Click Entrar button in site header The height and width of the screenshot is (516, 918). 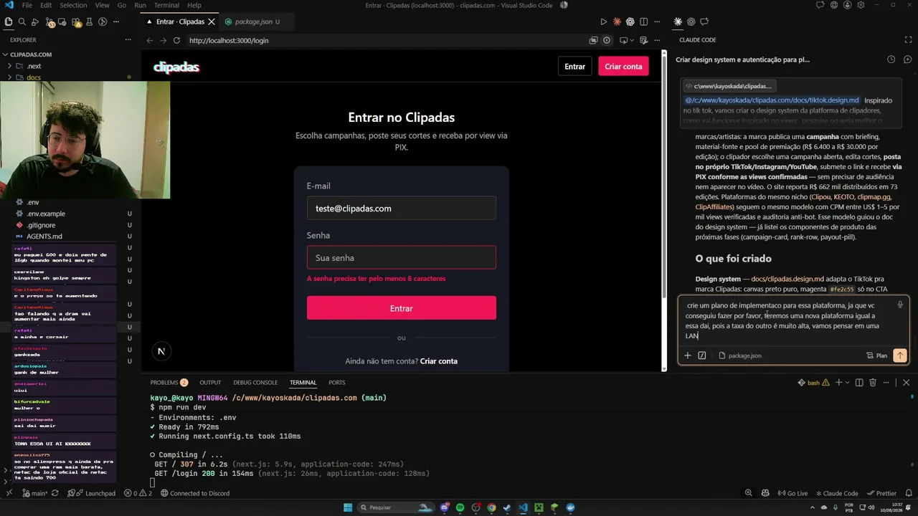575,67
